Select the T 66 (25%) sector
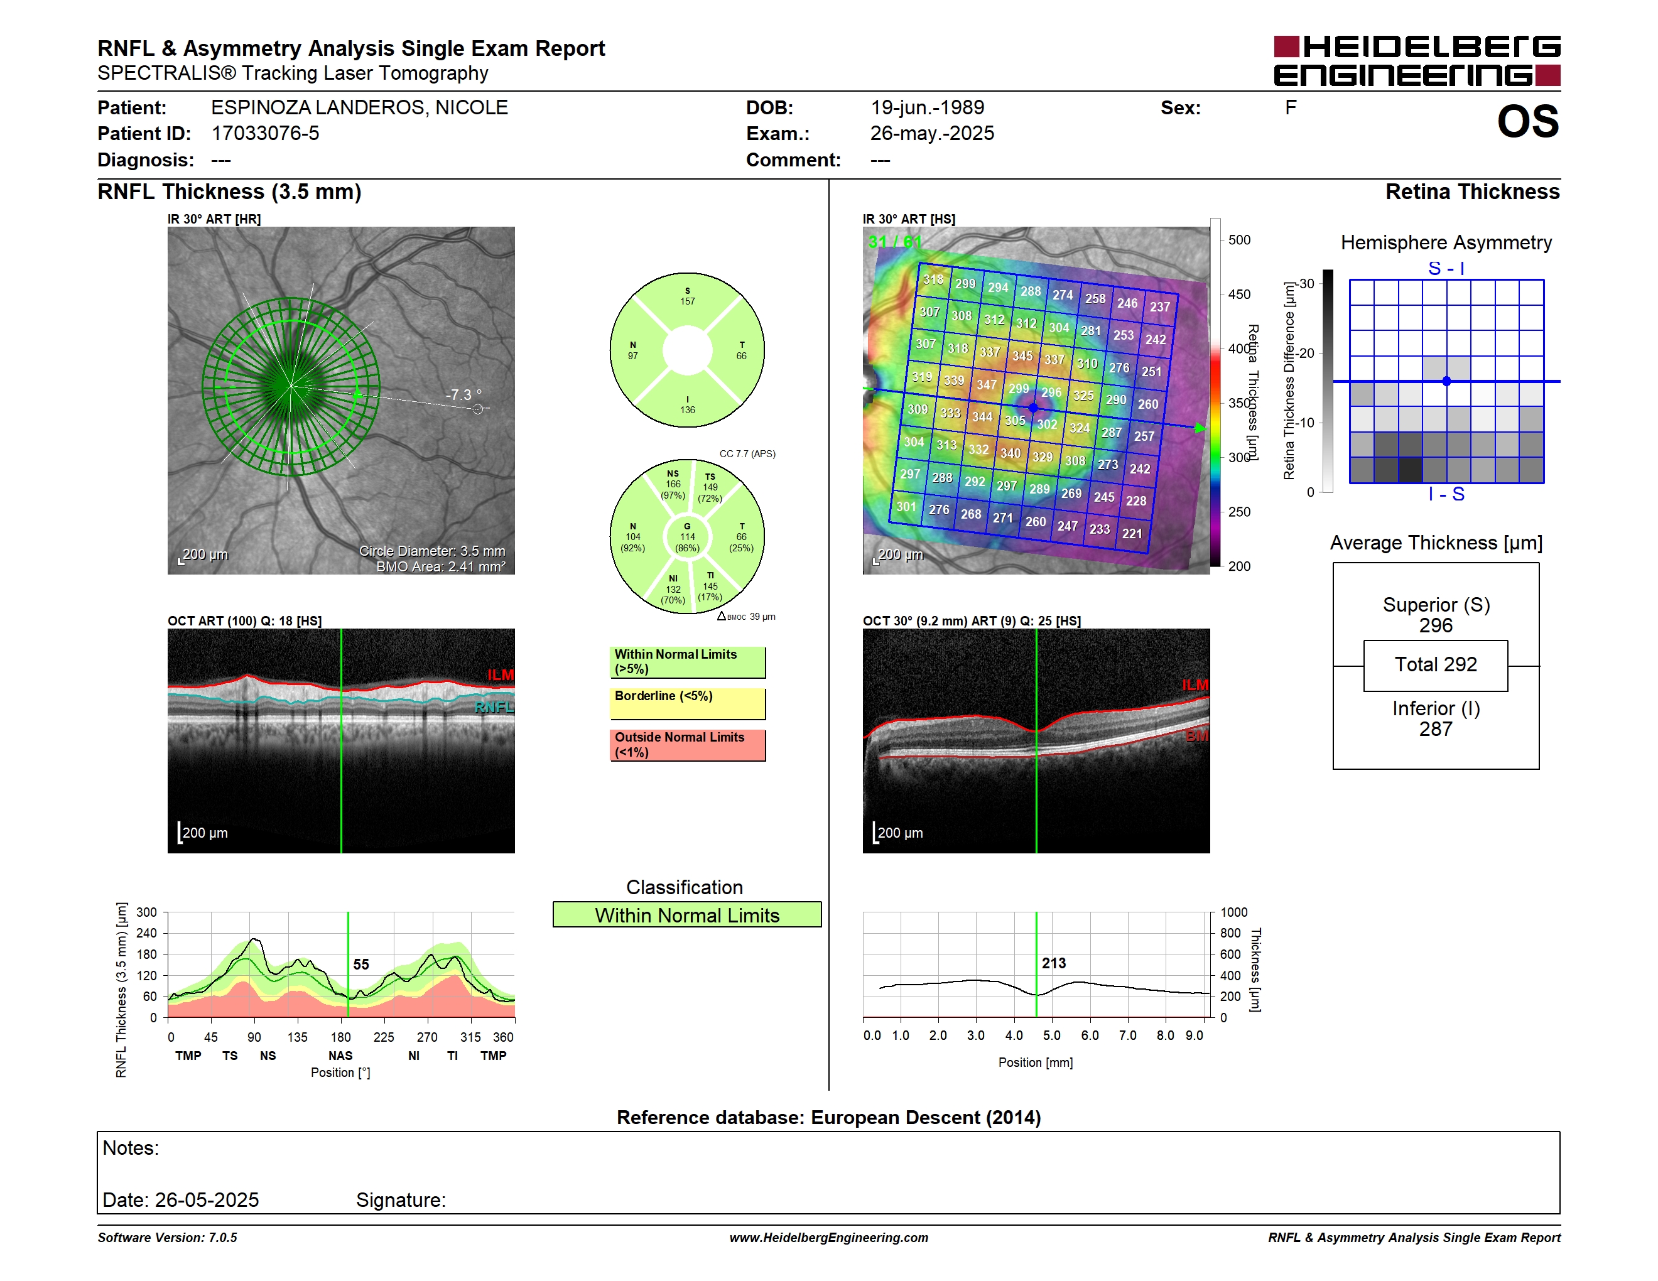1658x1281 pixels. [741, 538]
